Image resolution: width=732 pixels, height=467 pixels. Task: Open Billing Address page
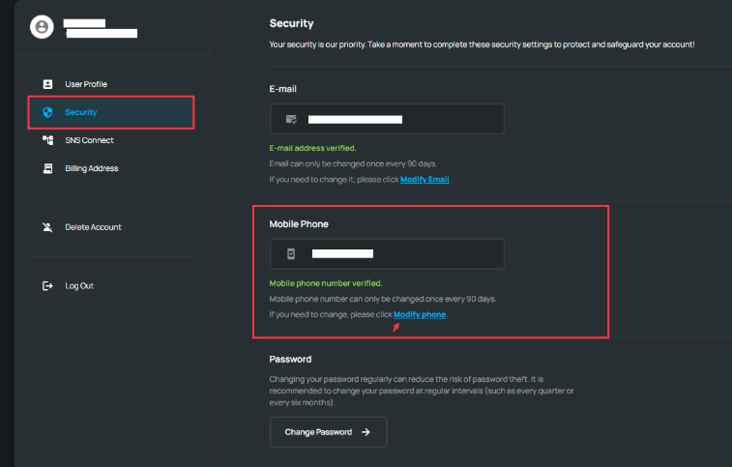coord(92,168)
